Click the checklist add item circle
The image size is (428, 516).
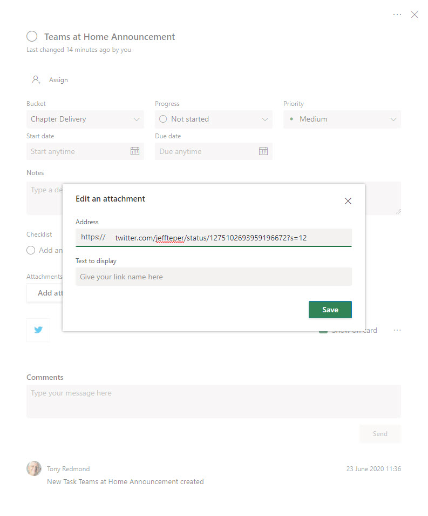tap(32, 250)
